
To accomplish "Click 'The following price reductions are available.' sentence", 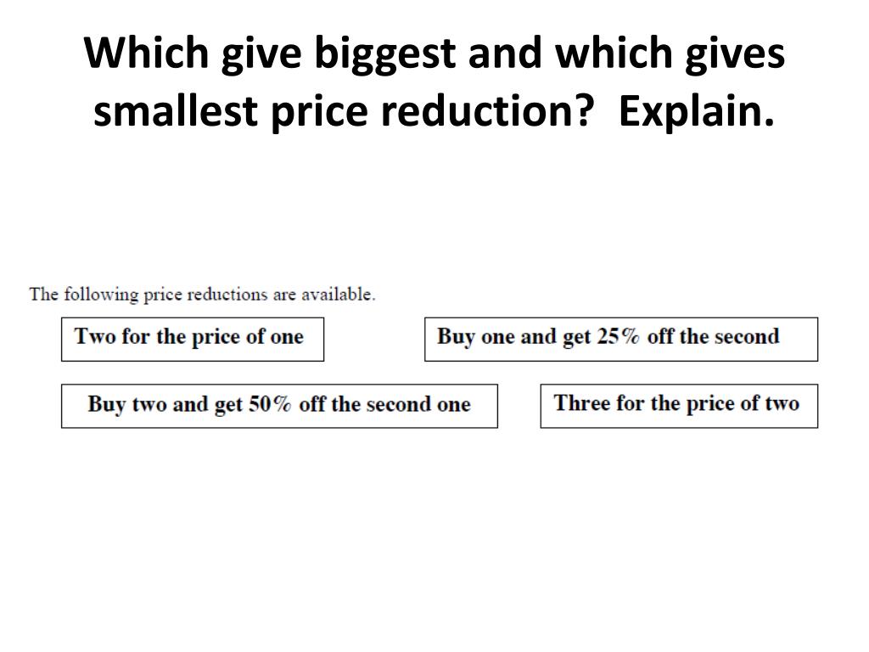I will pos(202,295).
